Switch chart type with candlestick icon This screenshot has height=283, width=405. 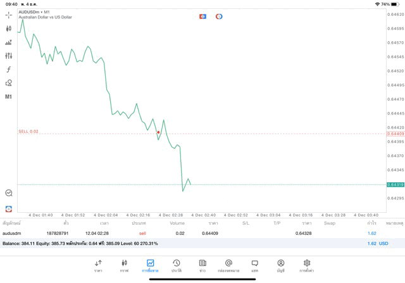tap(8, 28)
